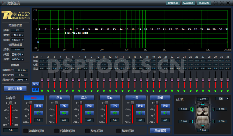This screenshot has width=233, height=136.
Task: Click the 总音量 master volume slider handle
Action: (11, 103)
